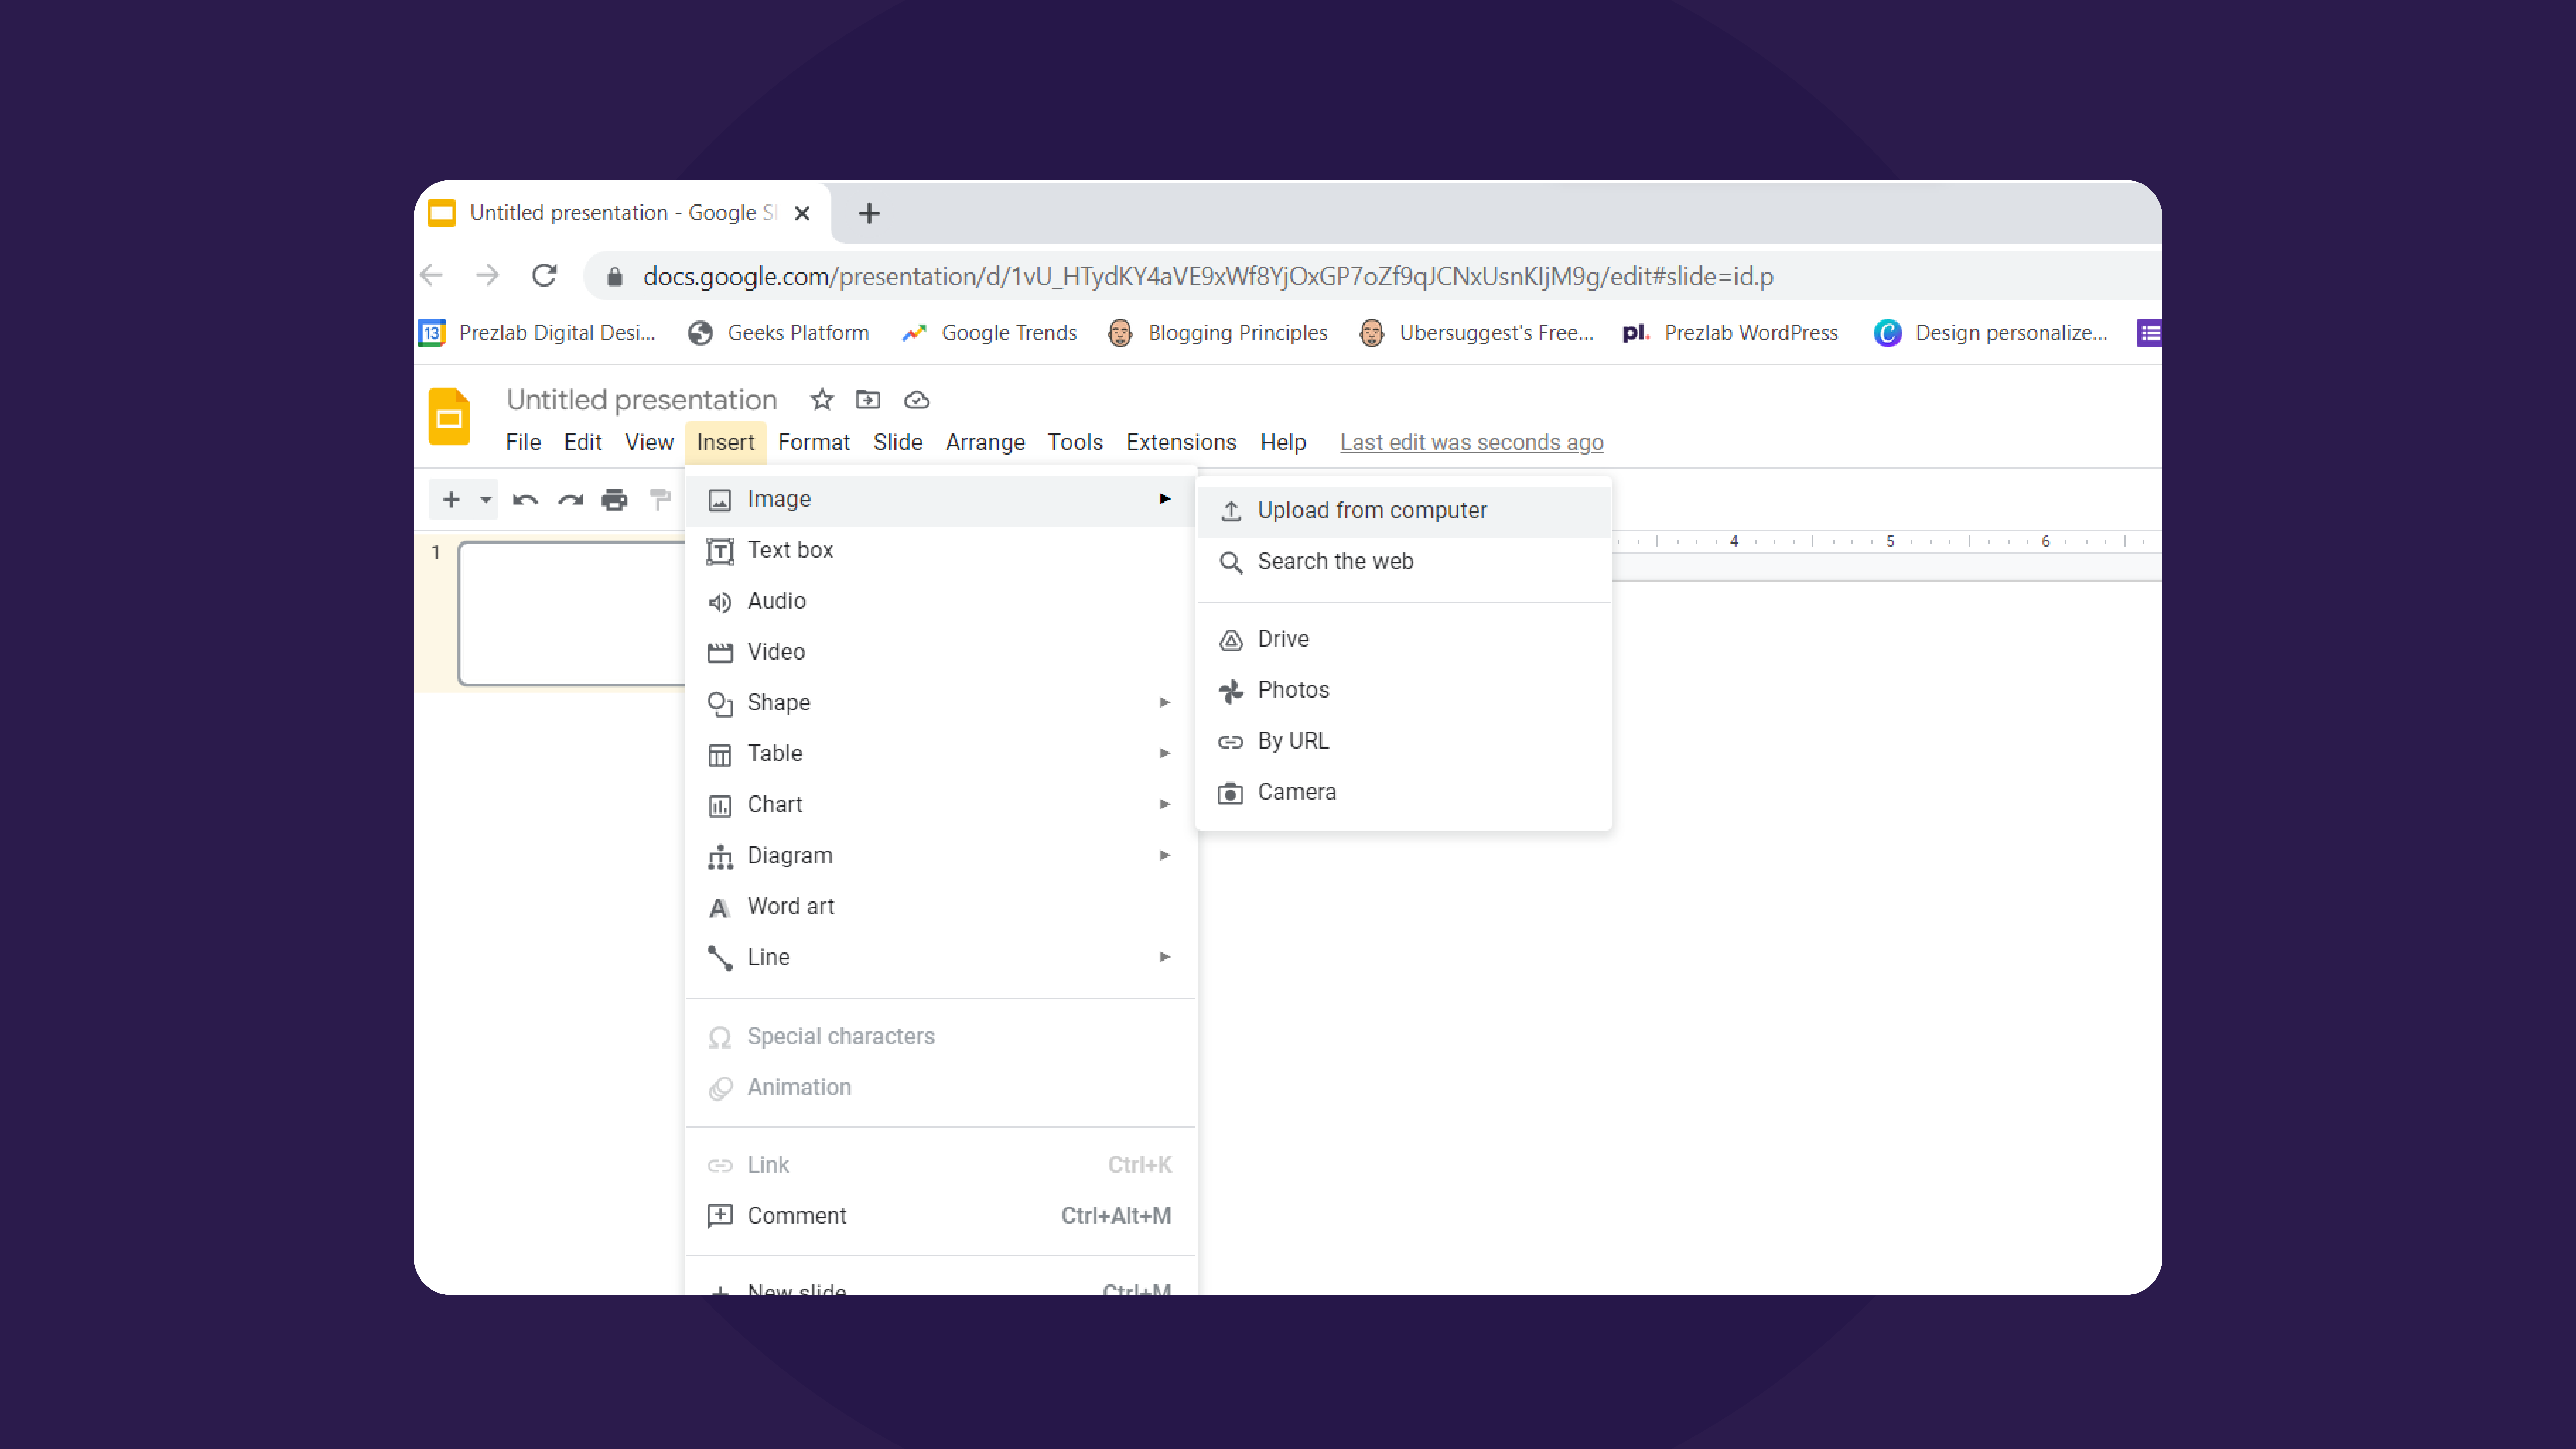
Task: Select the Camera insert option
Action: [1297, 791]
